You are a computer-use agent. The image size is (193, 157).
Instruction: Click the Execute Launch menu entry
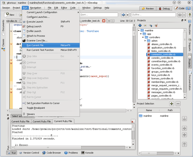click(51, 22)
